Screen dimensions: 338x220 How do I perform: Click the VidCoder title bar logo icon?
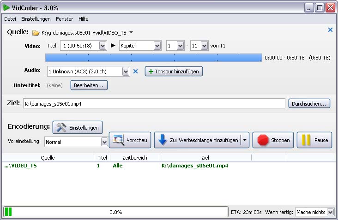[6, 7]
